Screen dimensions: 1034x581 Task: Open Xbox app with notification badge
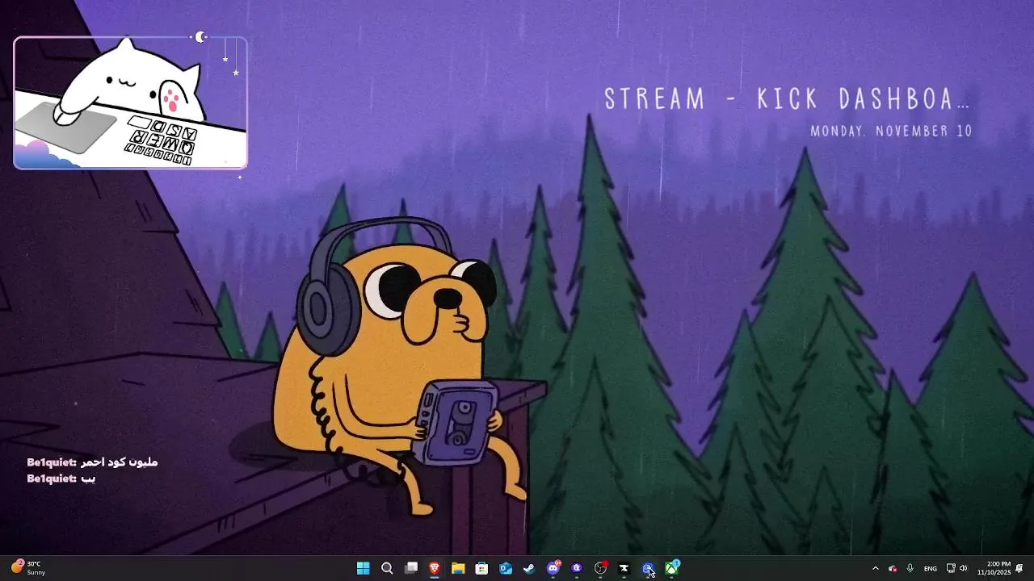pyautogui.click(x=672, y=568)
